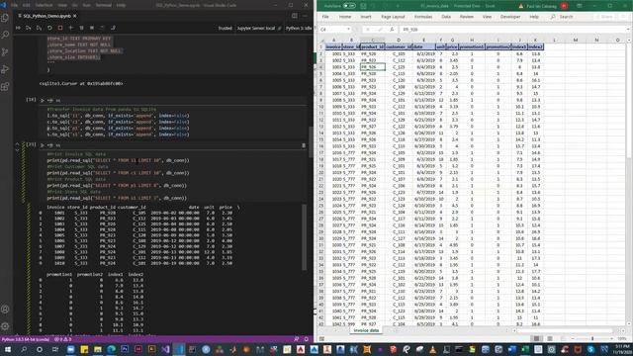Viewport: 633px width, 356px height.
Task: Click Python interpreter in VS Code status bar
Action: (25, 339)
